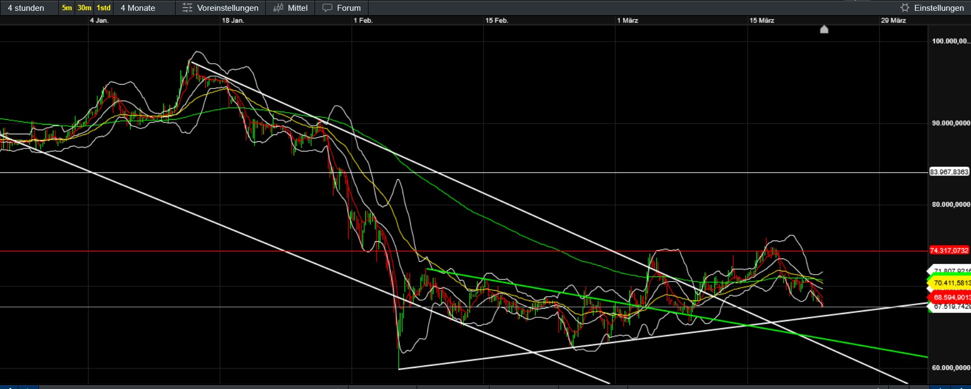Switch to the 5m interval
Screen dimensions: 971x389
click(66, 8)
